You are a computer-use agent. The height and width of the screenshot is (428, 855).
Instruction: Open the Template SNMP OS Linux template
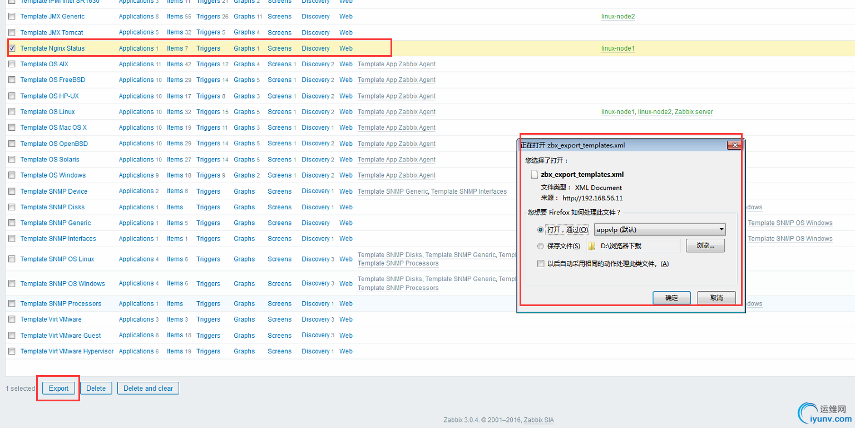click(57, 259)
